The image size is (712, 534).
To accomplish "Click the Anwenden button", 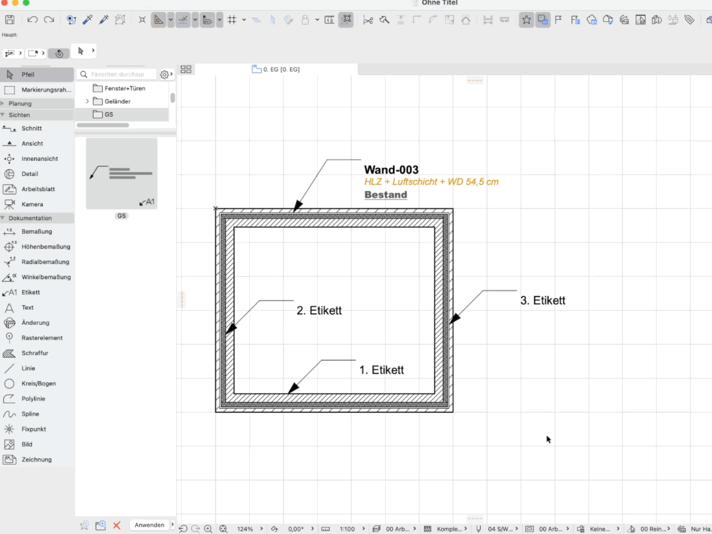I will click(150, 525).
